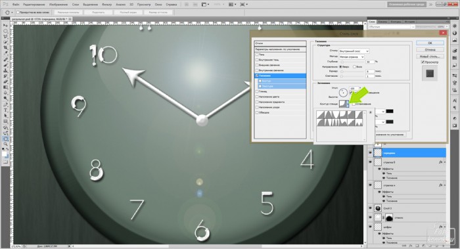Click the Отмена cancel button
The image size is (460, 249).
(430, 49)
